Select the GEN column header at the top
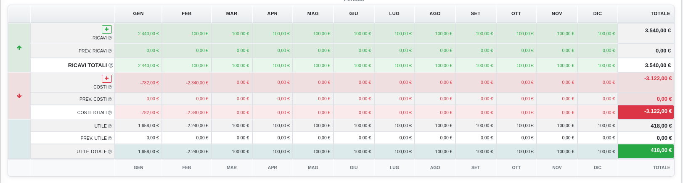The image size is (683, 183). coord(138,13)
